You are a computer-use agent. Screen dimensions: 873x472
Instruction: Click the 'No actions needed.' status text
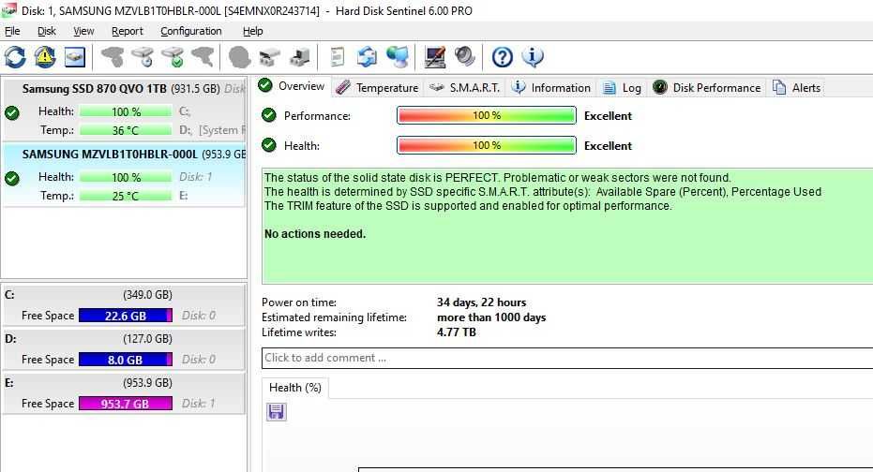click(x=315, y=234)
